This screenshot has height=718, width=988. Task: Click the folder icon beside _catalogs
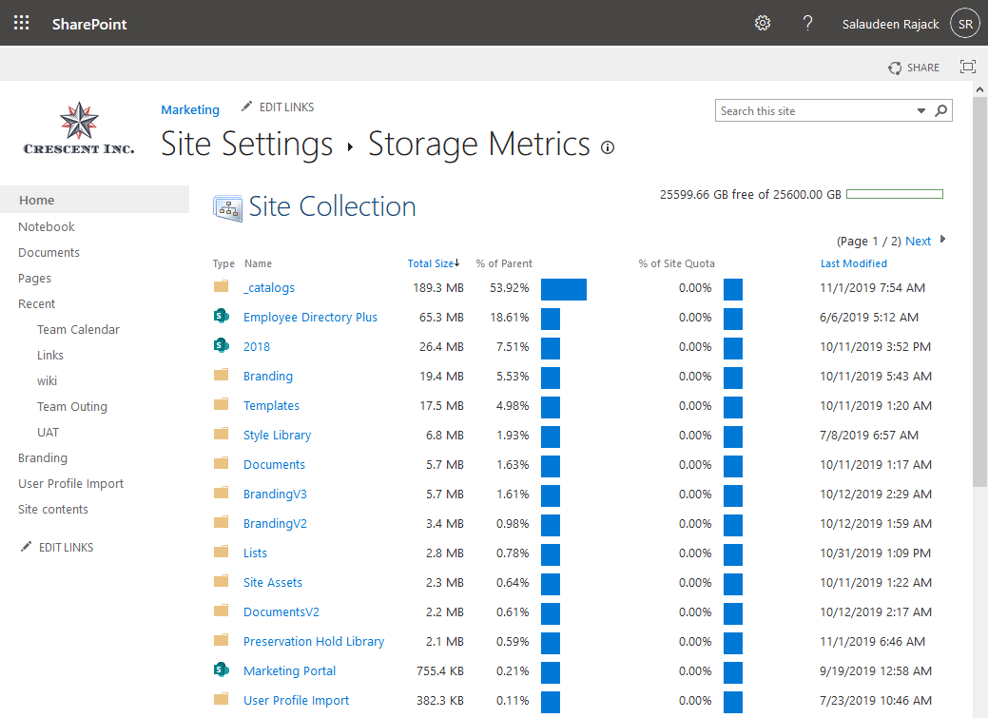[222, 287]
